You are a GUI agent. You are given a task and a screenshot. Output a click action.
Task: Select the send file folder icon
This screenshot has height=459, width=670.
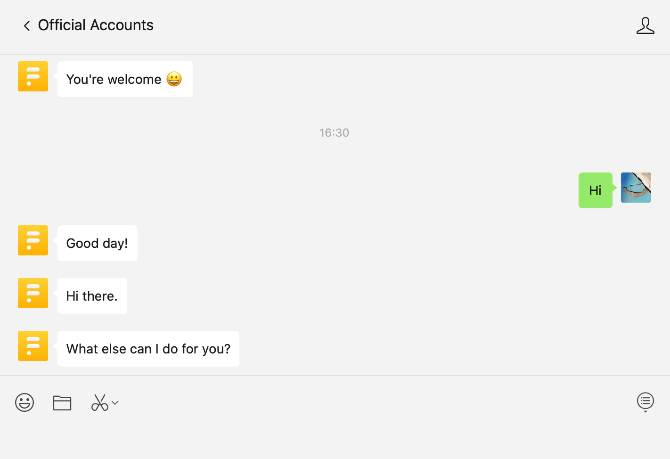(x=62, y=402)
